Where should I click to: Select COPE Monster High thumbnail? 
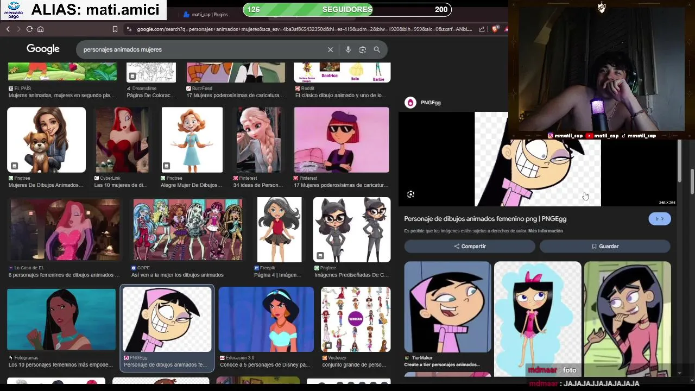(188, 230)
